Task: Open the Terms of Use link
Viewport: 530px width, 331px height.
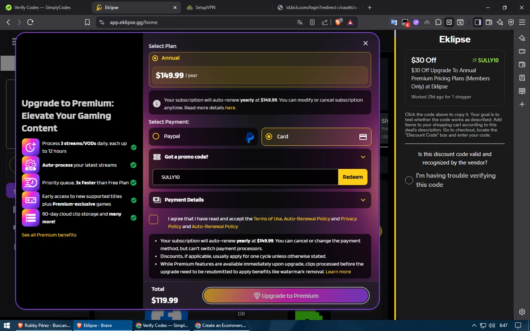Action: click(x=268, y=219)
